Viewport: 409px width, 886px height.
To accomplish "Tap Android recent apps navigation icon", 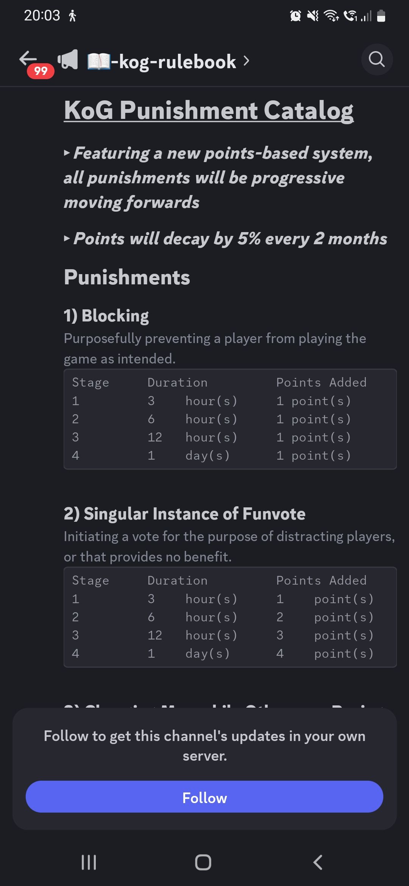I will pyautogui.click(x=89, y=862).
